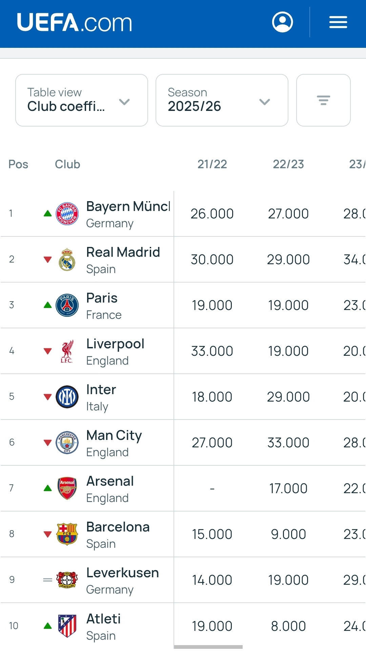Click the Manchester City crest

(x=67, y=443)
